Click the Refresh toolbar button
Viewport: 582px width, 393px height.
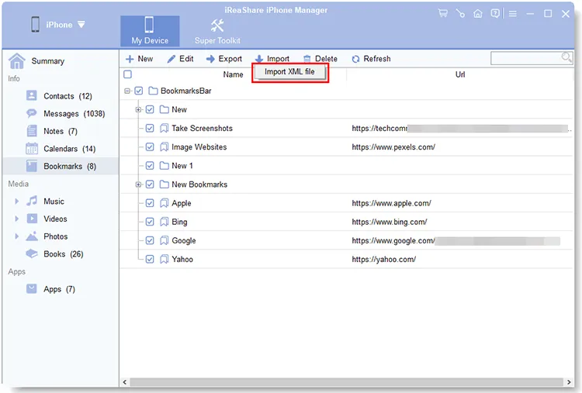coord(371,59)
